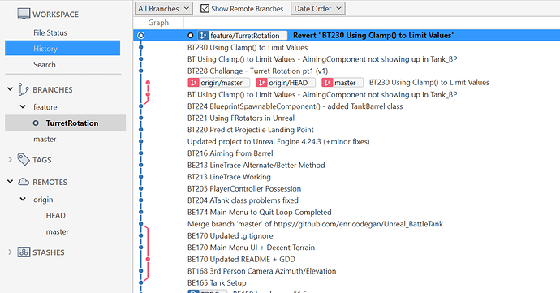Click red graph node for origin/master commit
Viewport: 560px width, 293px height.
point(148,83)
